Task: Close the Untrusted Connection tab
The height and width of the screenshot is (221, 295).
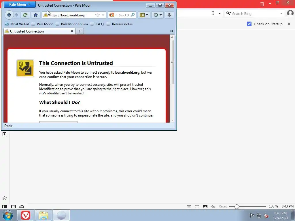Action: click(x=72, y=31)
